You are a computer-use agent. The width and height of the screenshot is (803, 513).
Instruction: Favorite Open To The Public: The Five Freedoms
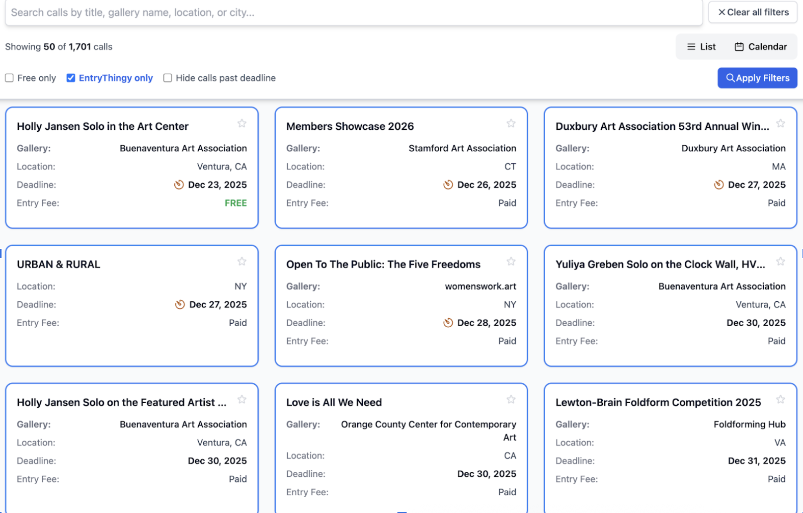tap(511, 262)
